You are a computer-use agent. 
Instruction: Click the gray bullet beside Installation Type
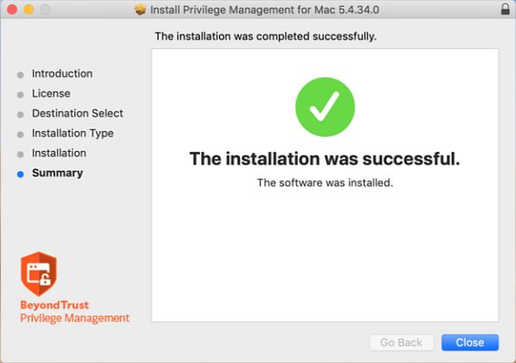click(x=21, y=135)
